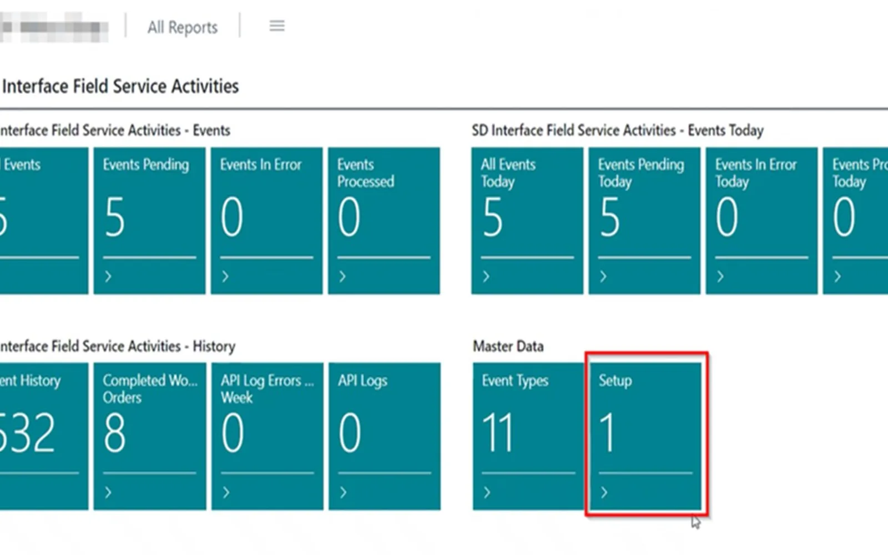
Task: Open the Events In Error Today tile
Action: point(761,220)
